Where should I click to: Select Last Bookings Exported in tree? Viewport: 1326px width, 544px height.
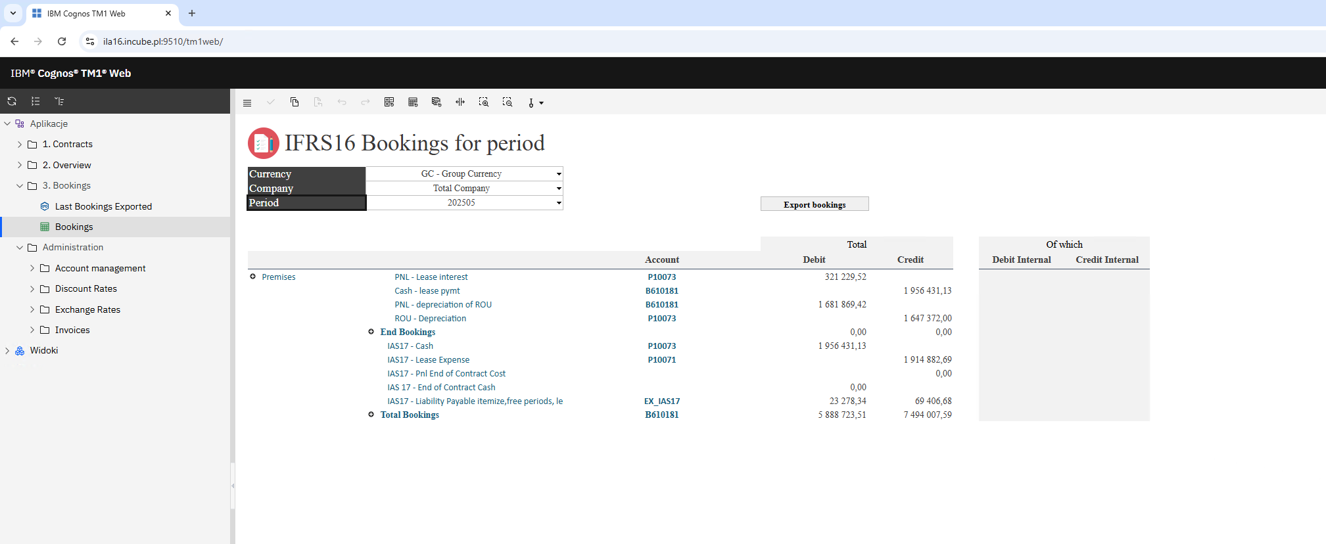(x=103, y=206)
